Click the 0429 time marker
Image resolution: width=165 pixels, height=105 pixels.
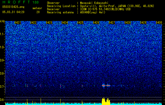click(143, 23)
